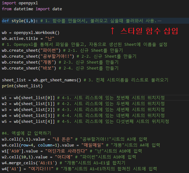Click the string "어딘가로 사라진다"
This screenshot has width=189, height=173.
(x=66, y=151)
